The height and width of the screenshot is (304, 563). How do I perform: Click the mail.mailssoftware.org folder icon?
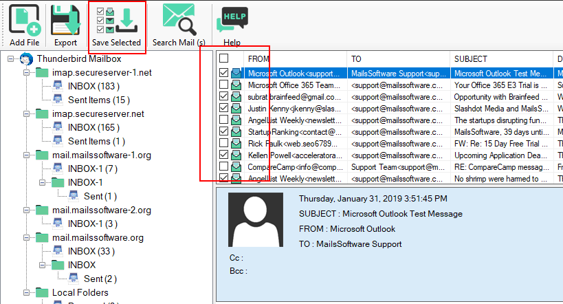pyautogui.click(x=42, y=237)
